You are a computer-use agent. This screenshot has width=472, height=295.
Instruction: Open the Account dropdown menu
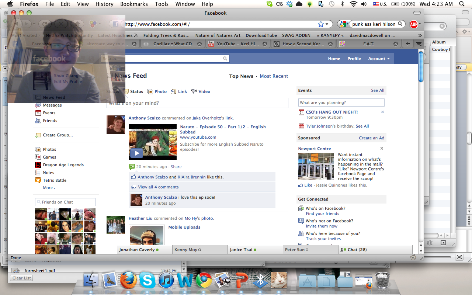pos(379,59)
